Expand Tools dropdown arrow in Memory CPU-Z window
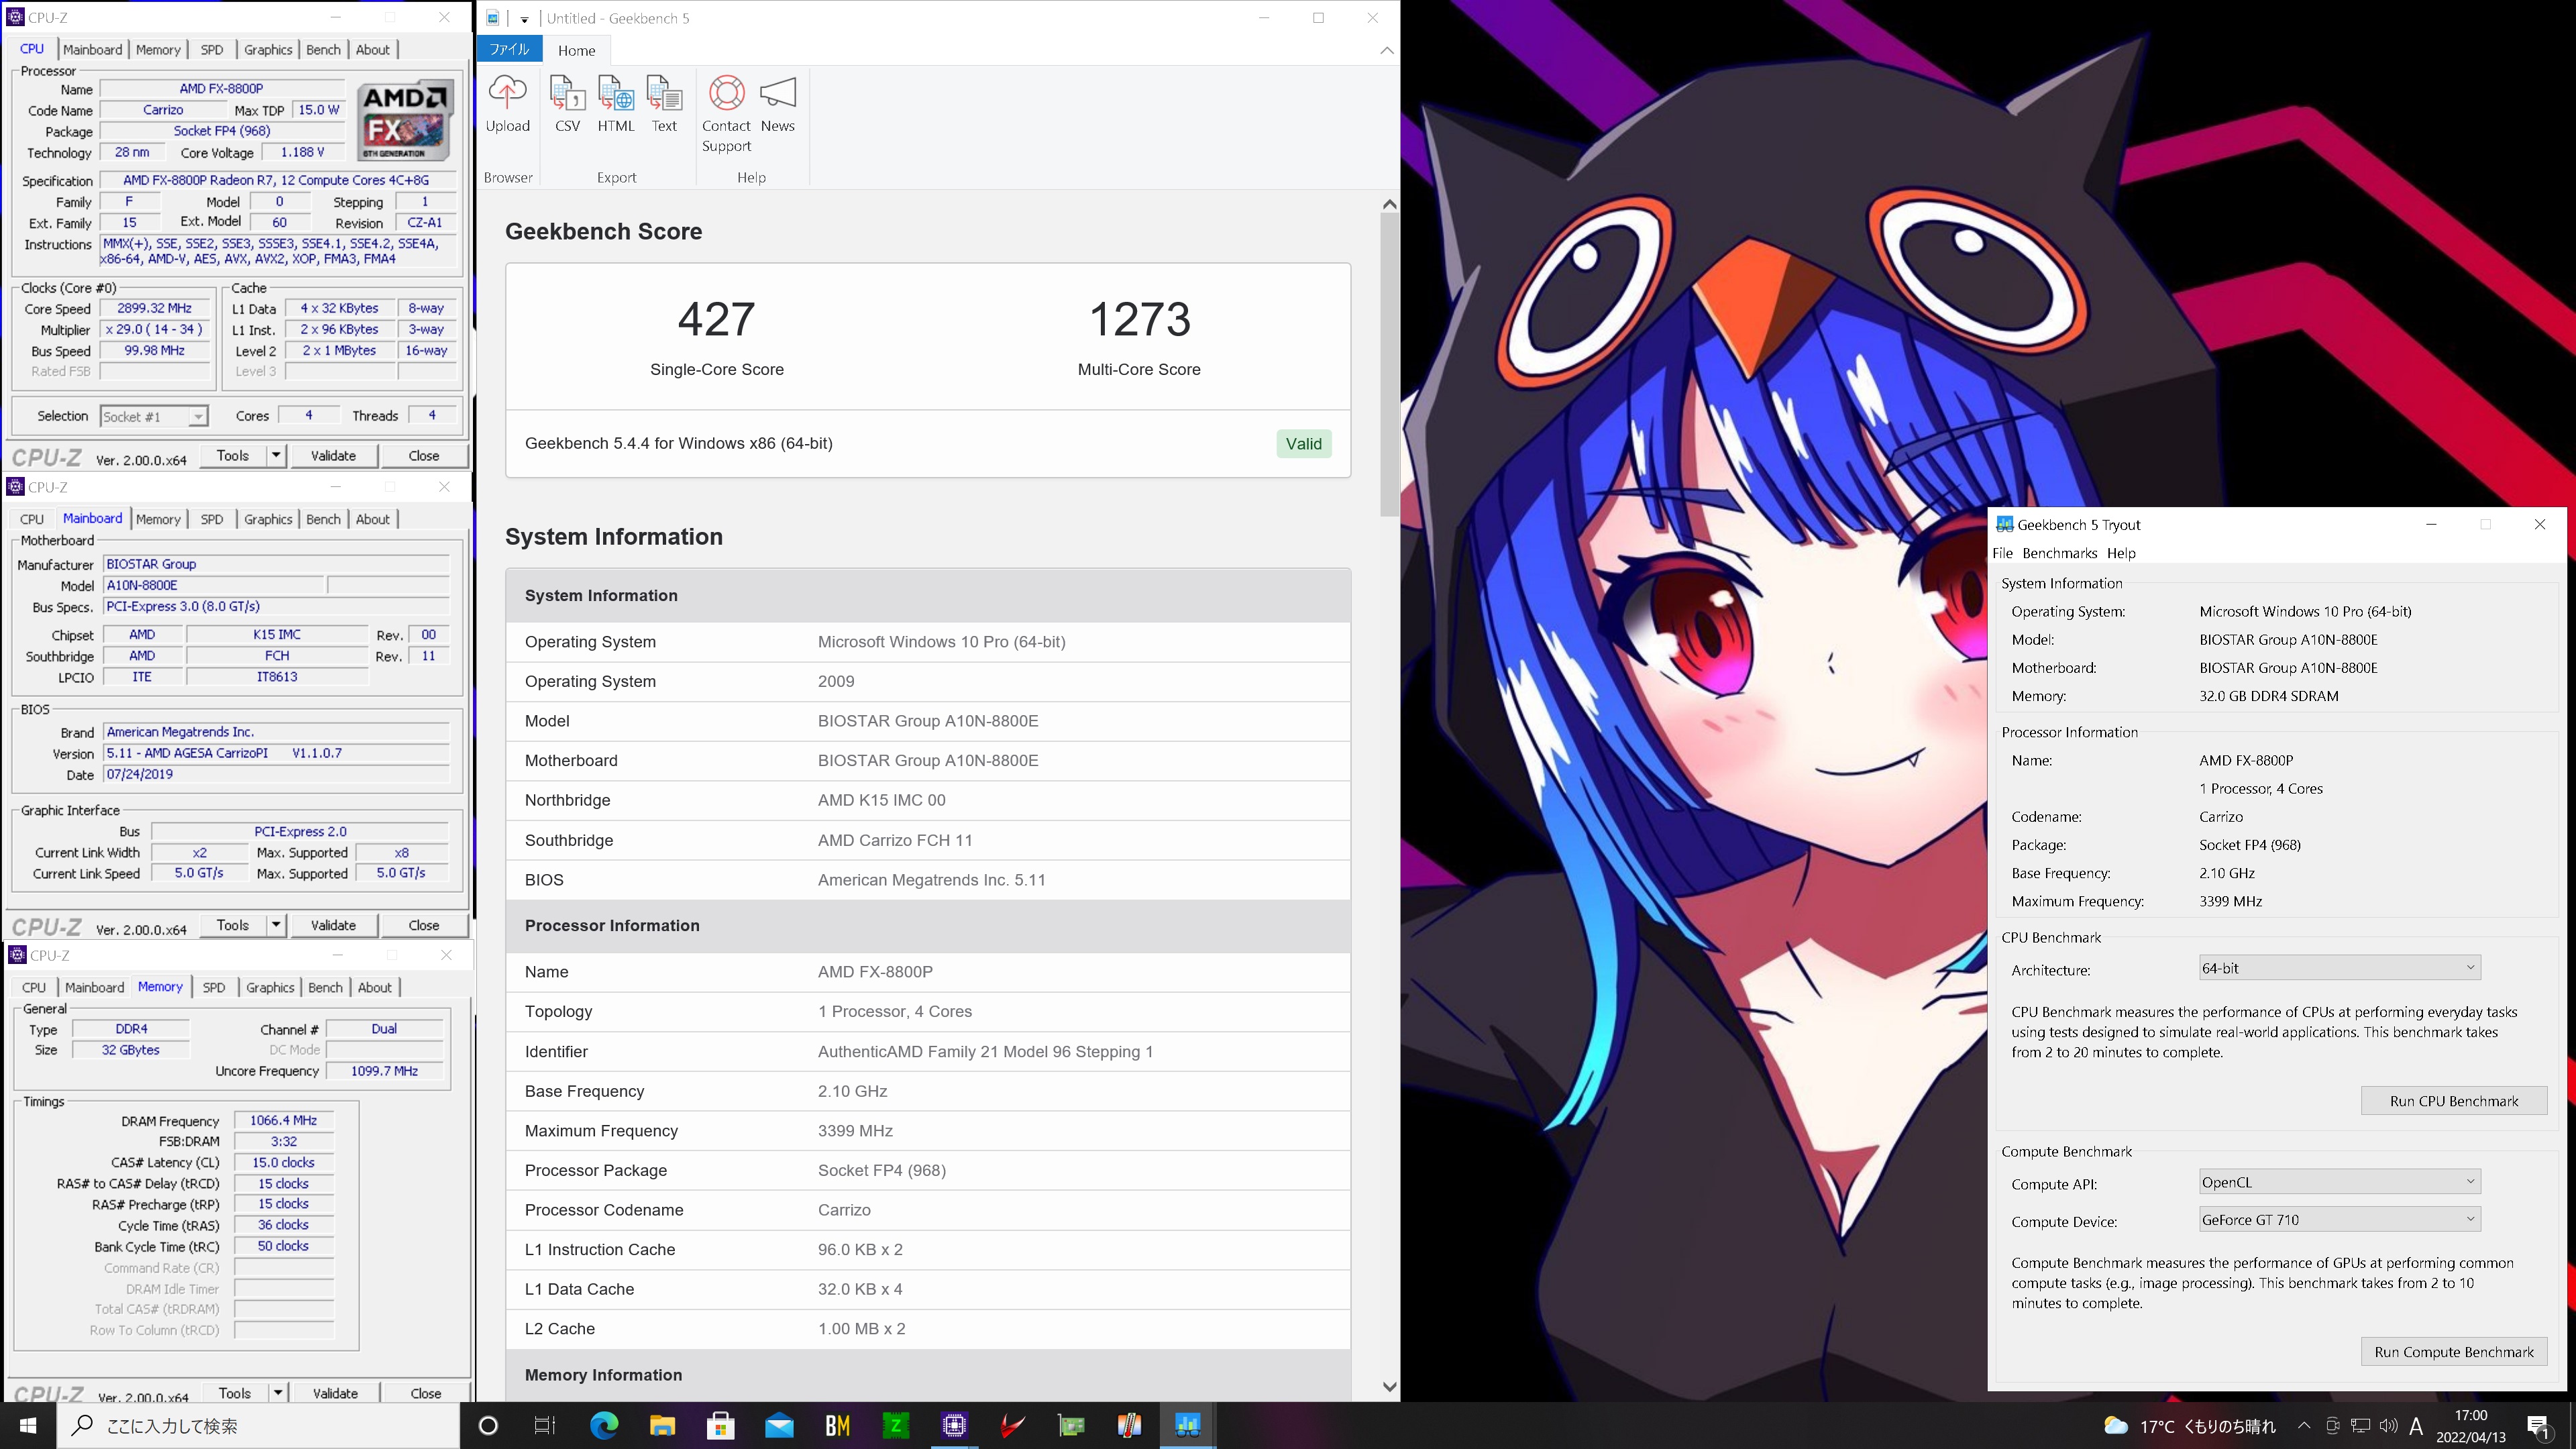 [x=278, y=1393]
